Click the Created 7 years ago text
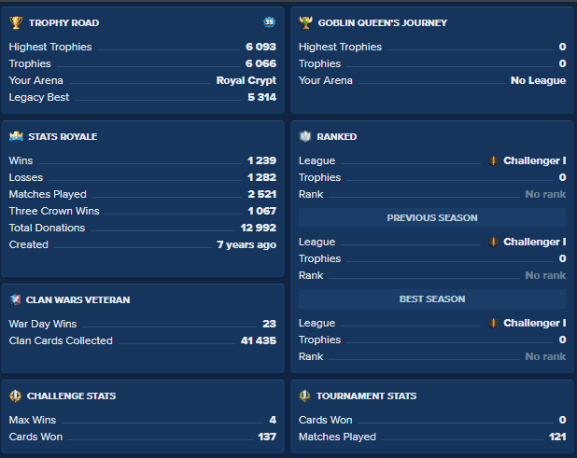Image resolution: width=577 pixels, height=458 pixels. (x=246, y=244)
